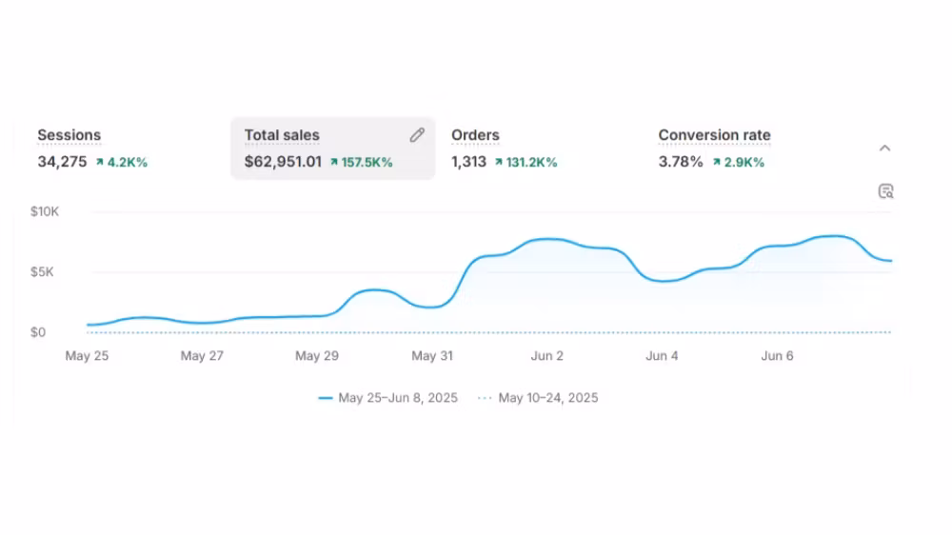Click the solid blue legend line swatch
The width and height of the screenshot is (952, 535).
(326, 398)
